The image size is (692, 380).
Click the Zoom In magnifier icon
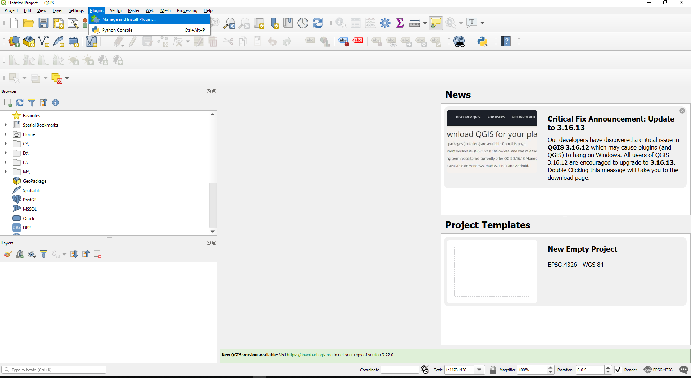pos(229,23)
